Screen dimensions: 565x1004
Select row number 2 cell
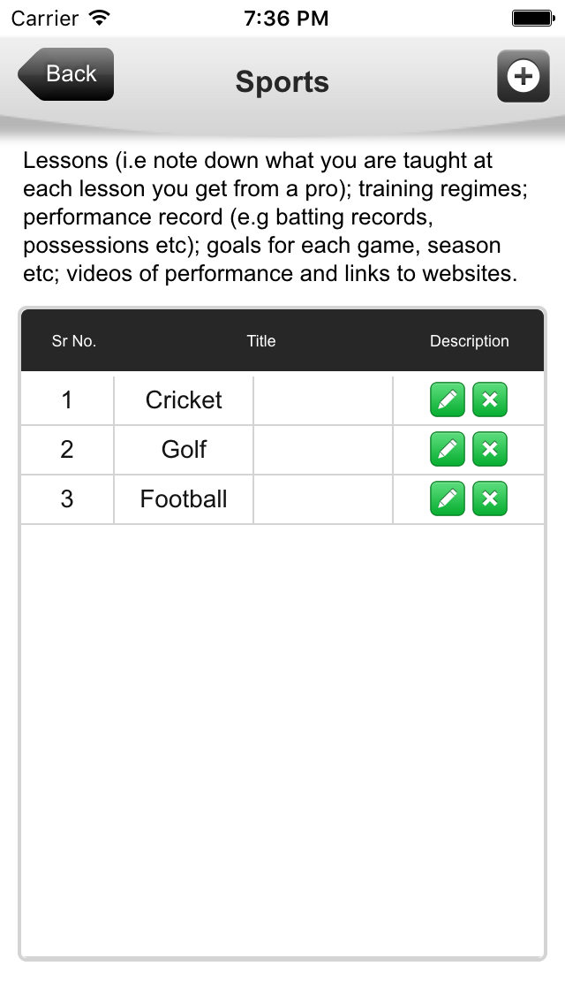(67, 450)
